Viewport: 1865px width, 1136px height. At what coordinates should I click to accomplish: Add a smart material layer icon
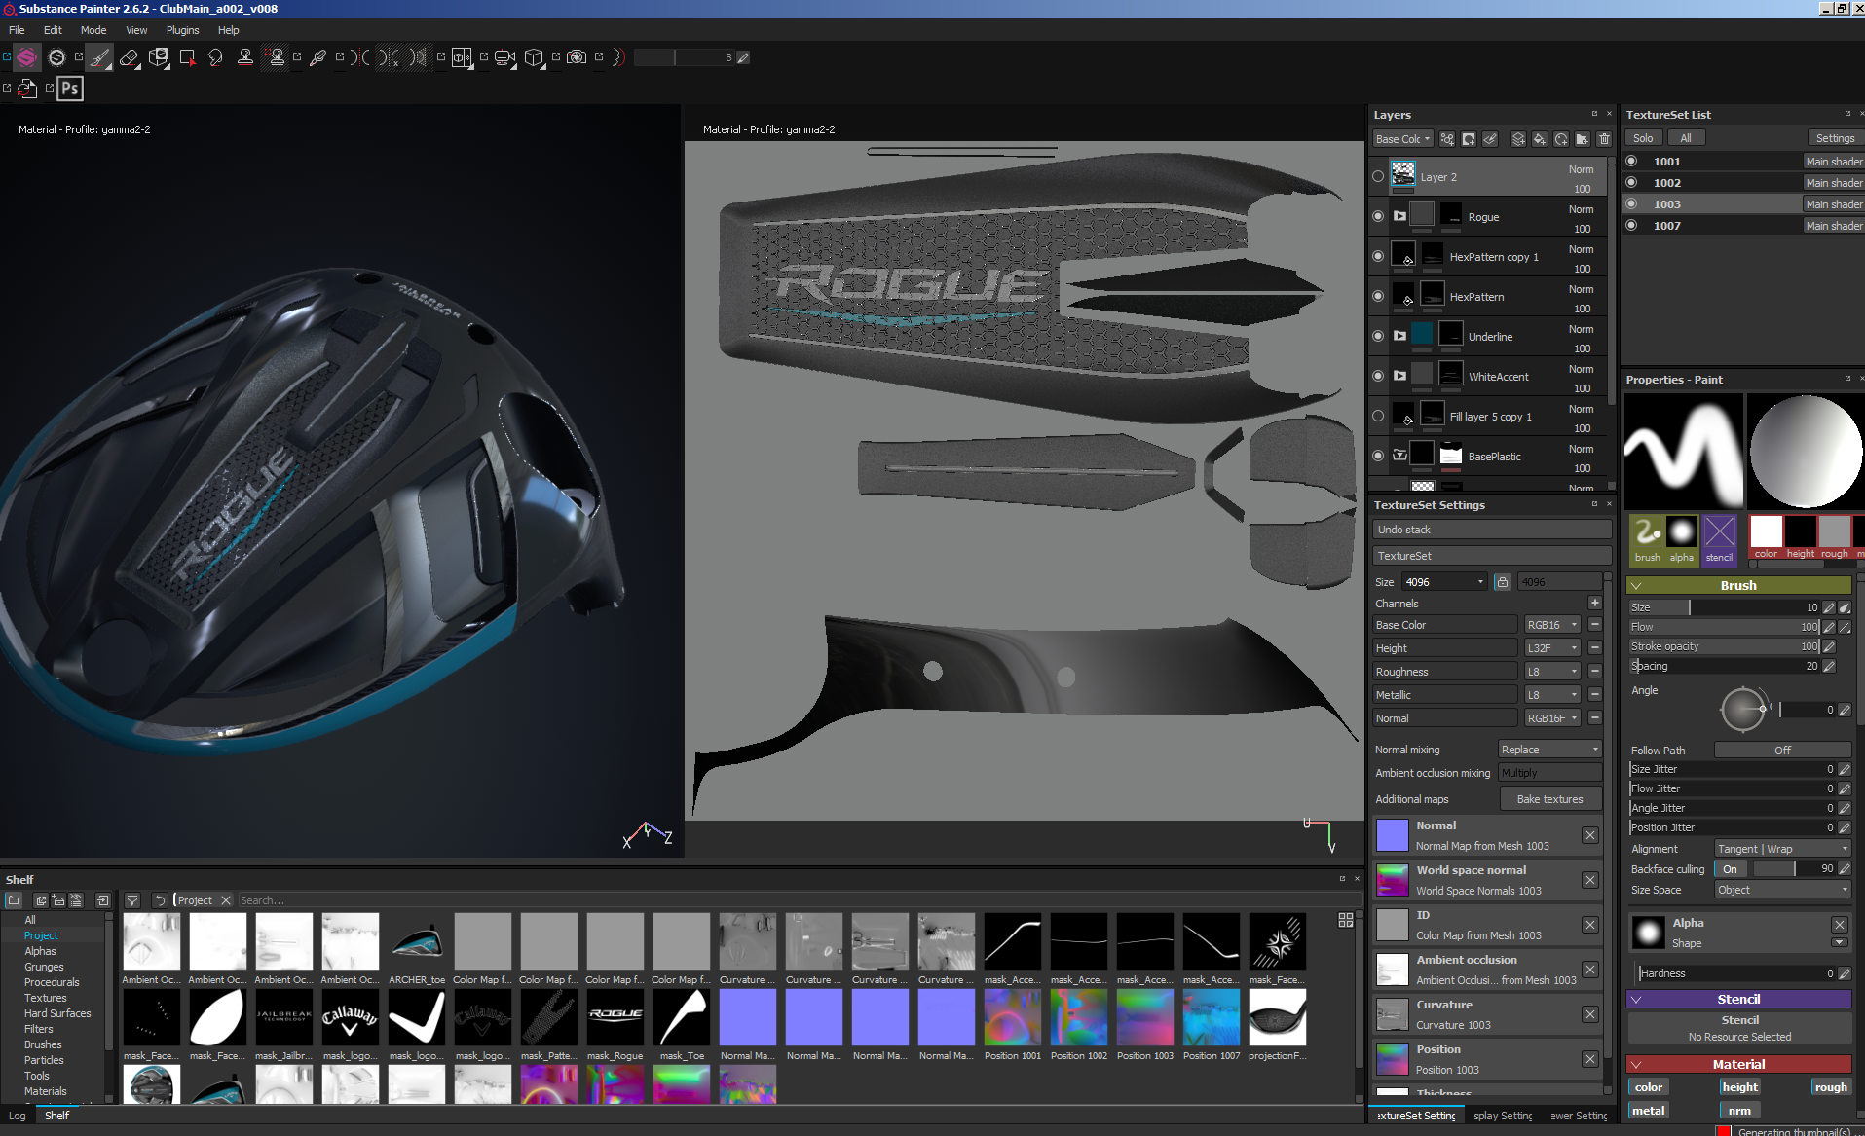coord(1561,139)
